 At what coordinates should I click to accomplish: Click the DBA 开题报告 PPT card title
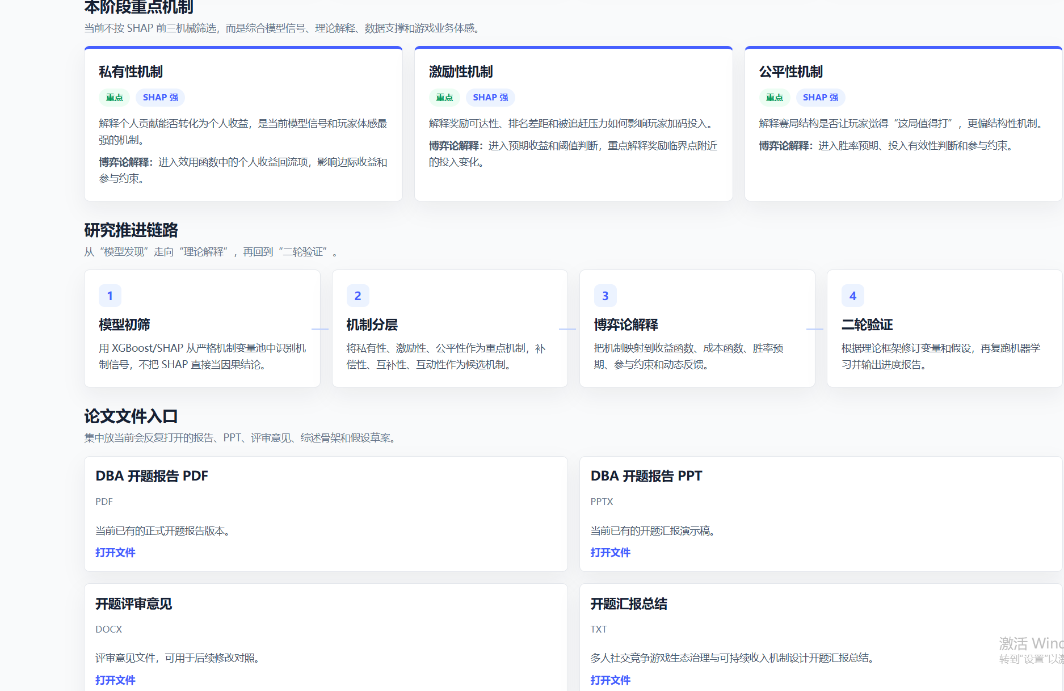(x=646, y=476)
